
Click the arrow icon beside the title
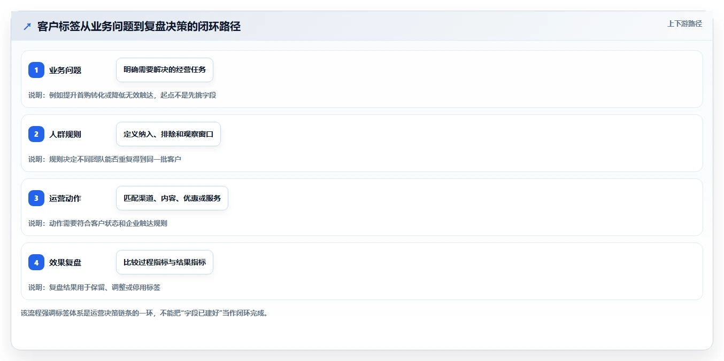tap(27, 27)
